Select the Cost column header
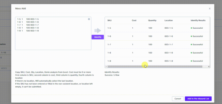 point(134,20)
